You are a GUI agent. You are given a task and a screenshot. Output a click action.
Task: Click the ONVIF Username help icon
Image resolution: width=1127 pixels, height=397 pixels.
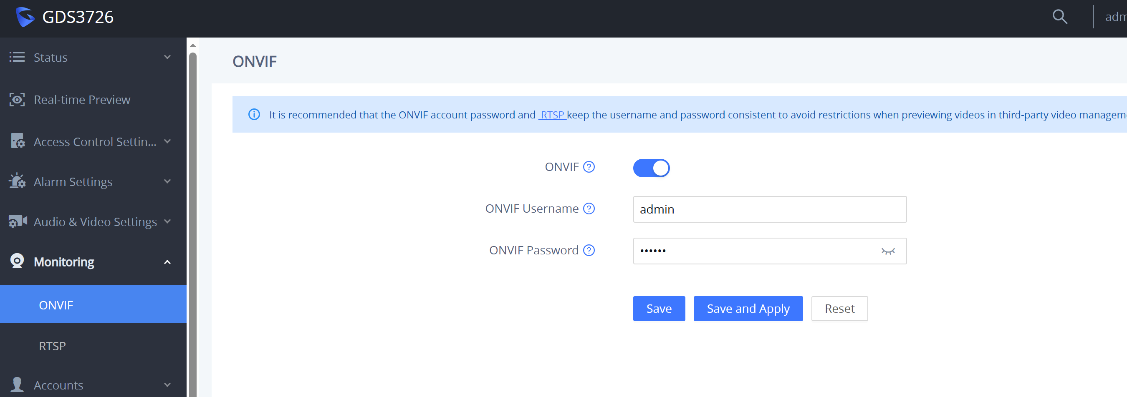pyautogui.click(x=589, y=209)
